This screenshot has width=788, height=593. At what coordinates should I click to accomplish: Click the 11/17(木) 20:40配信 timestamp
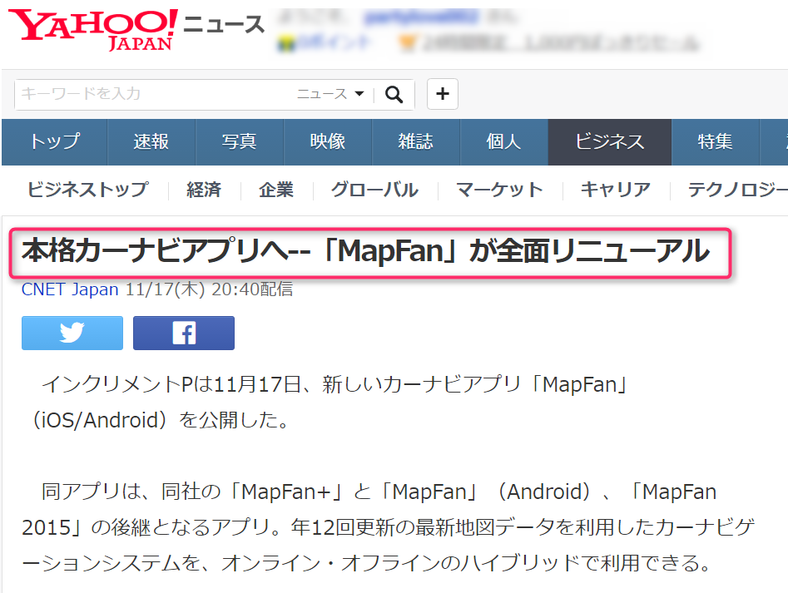[x=209, y=289]
